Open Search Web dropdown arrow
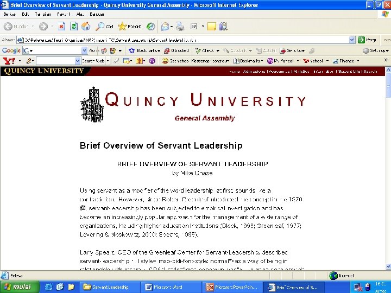The image size is (391, 293). click(108, 61)
